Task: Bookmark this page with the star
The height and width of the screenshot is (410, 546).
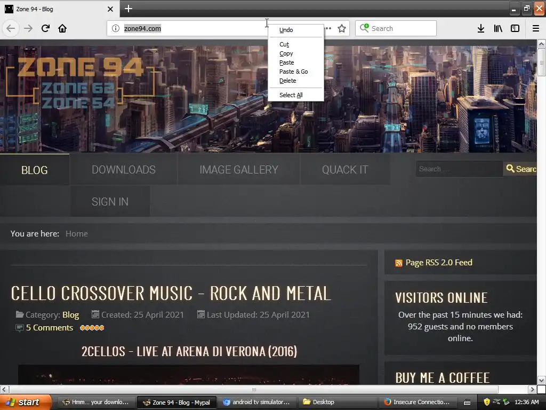Action: 342,28
